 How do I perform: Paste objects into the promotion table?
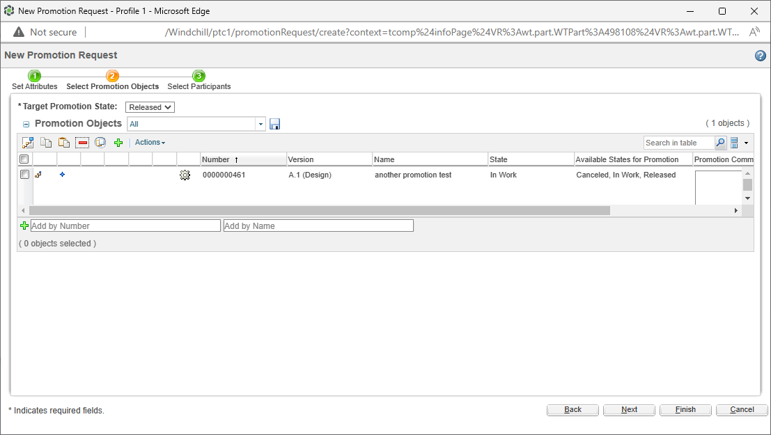pyautogui.click(x=63, y=142)
